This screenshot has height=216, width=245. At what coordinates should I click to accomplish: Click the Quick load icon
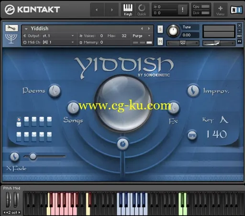[x=142, y=10]
